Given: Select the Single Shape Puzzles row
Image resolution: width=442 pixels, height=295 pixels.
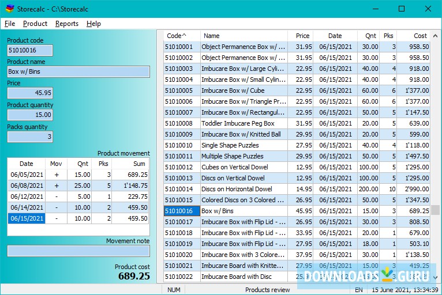Looking at the screenshot, I should [242, 145].
